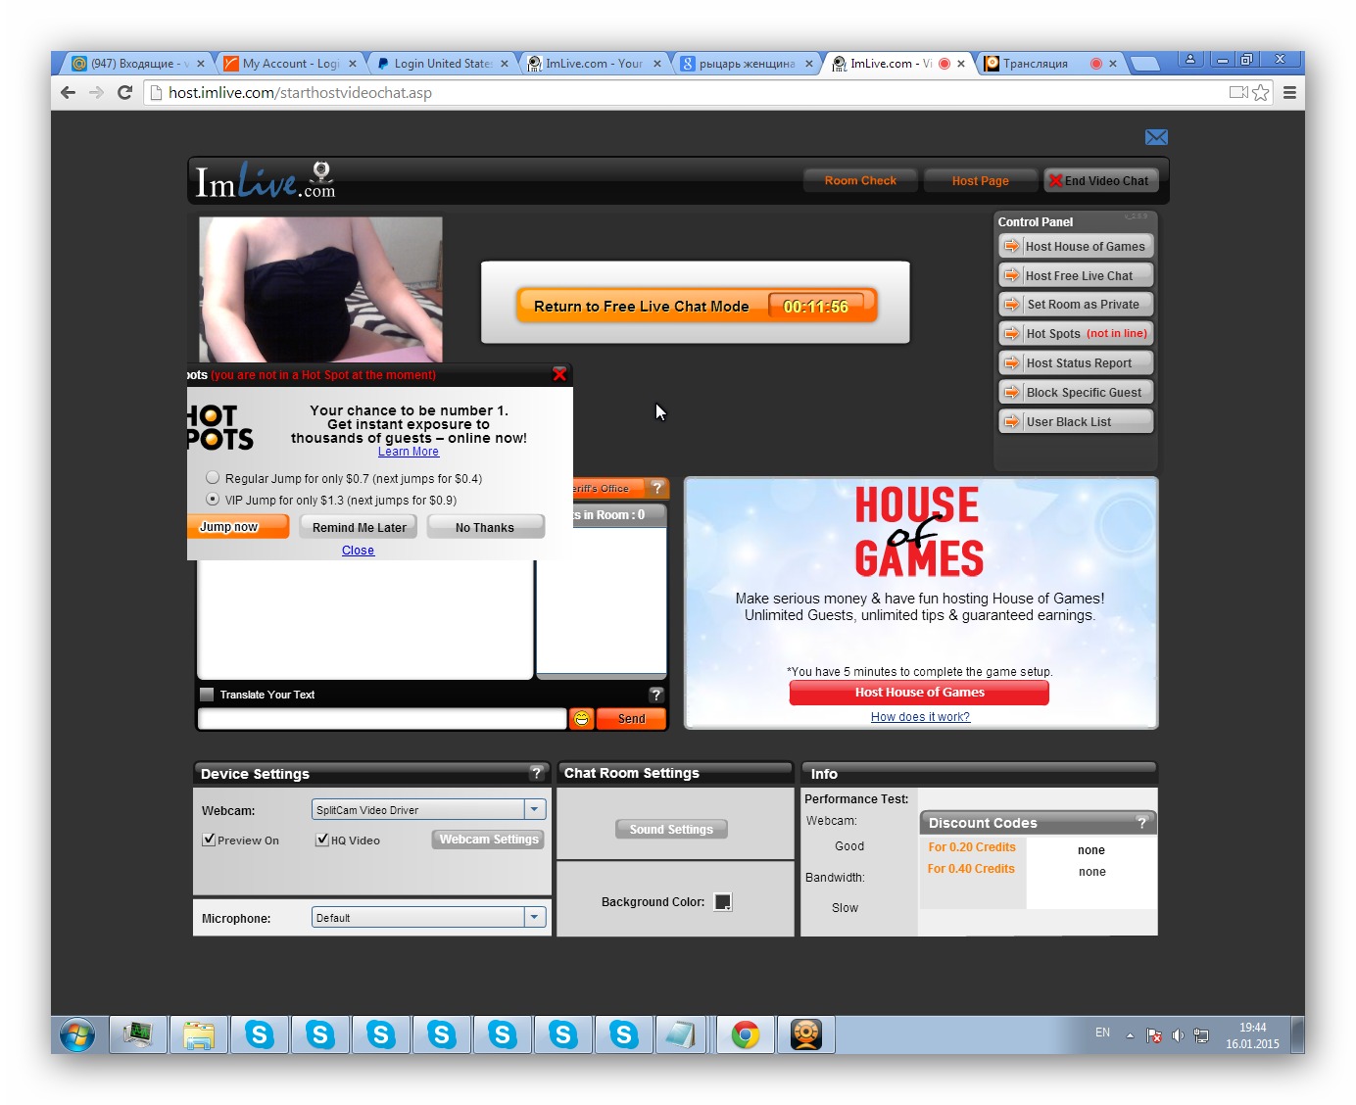Switch to ImLive.com - Your tab

coord(595,63)
